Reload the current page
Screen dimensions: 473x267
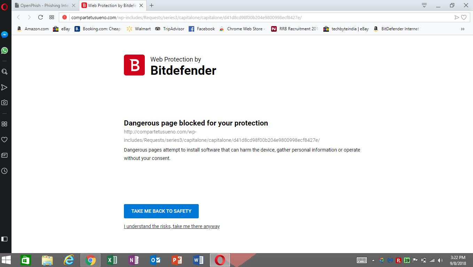click(x=40, y=17)
